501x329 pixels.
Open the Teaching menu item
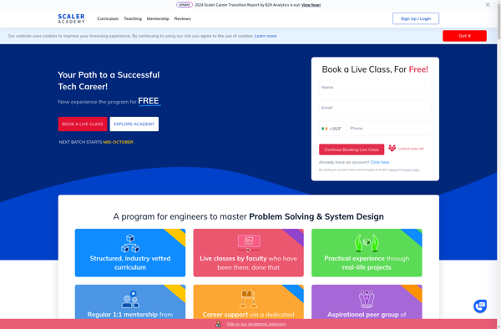pos(133,18)
